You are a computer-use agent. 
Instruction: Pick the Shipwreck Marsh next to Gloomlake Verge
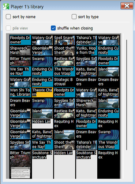pyautogui.click(x=20, y=50)
